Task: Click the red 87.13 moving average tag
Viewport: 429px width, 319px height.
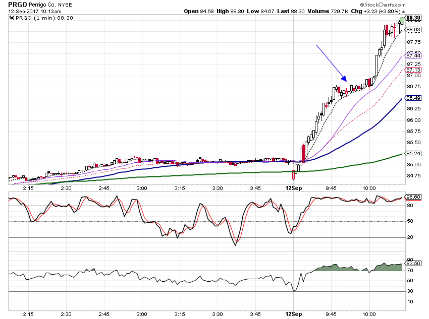Action: tap(413, 70)
